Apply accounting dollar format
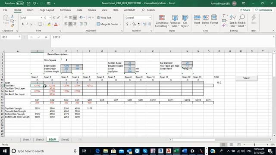The height and width of the screenshot is (155, 276). [x=127, y=24]
